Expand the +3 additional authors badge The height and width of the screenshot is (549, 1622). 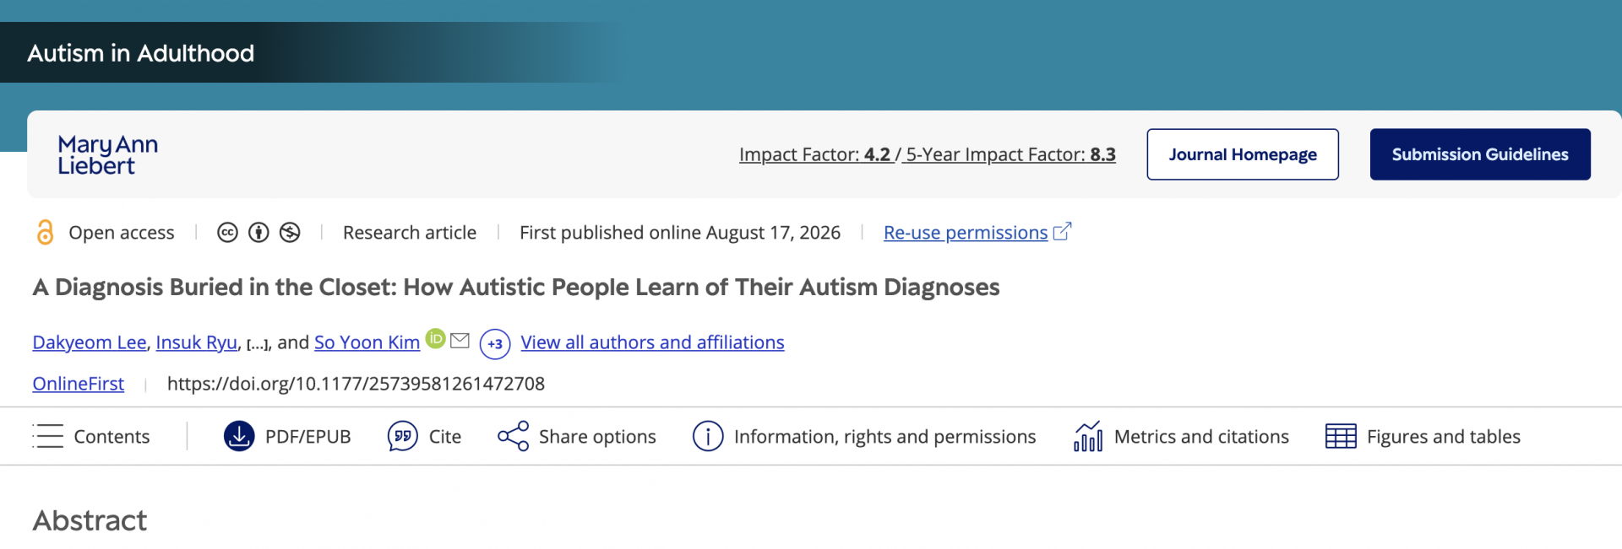tap(495, 344)
